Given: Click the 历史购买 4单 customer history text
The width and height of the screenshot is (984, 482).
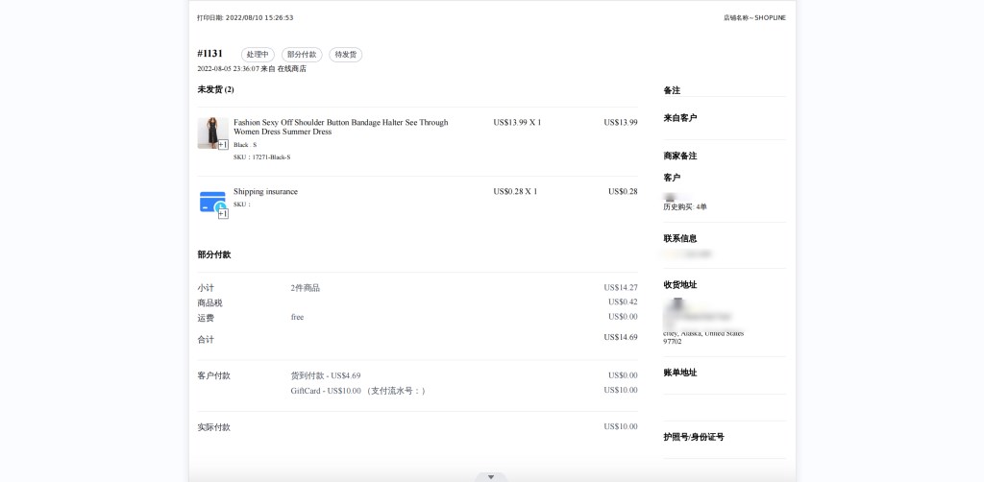Looking at the screenshot, I should [x=684, y=206].
